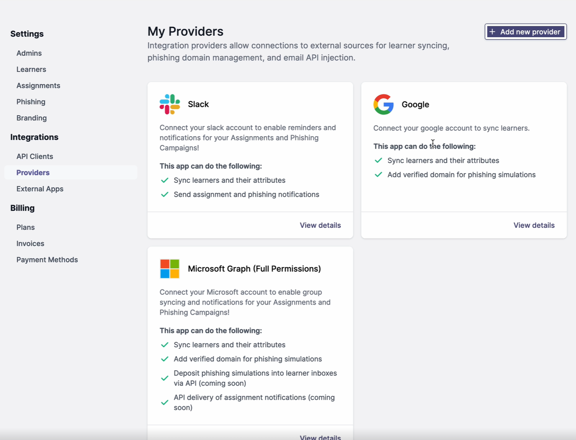Click the Google card title
The width and height of the screenshot is (576, 440).
(x=415, y=104)
